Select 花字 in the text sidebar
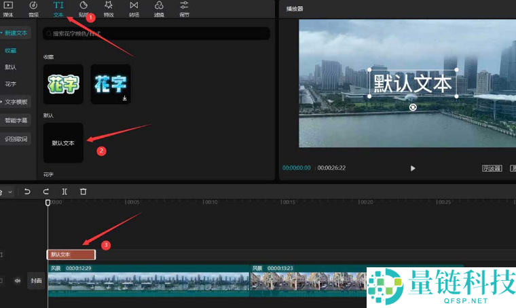The width and height of the screenshot is (516, 308). (11, 84)
